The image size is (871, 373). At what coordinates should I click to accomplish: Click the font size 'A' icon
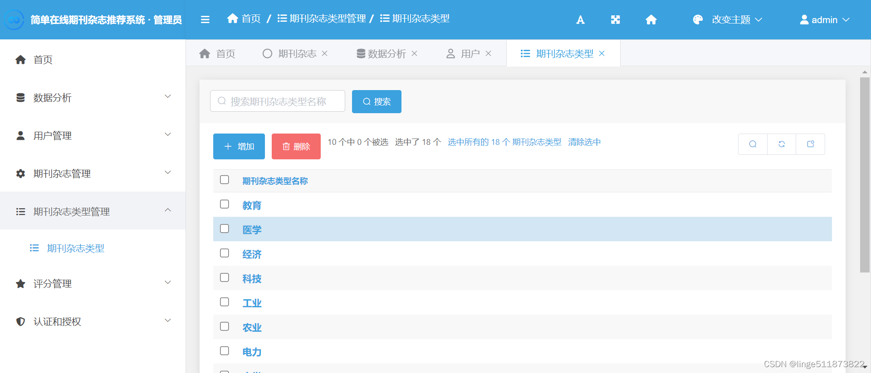coord(580,19)
